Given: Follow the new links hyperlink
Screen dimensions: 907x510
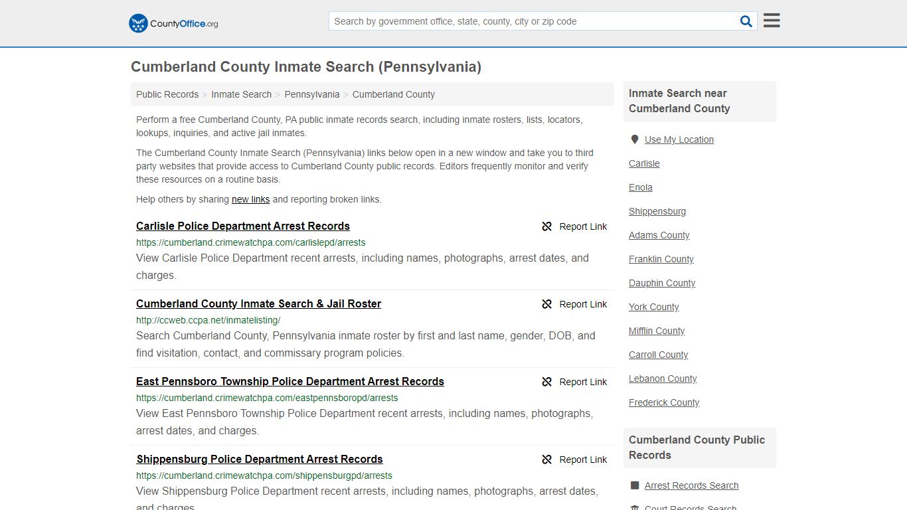Looking at the screenshot, I should coord(250,199).
